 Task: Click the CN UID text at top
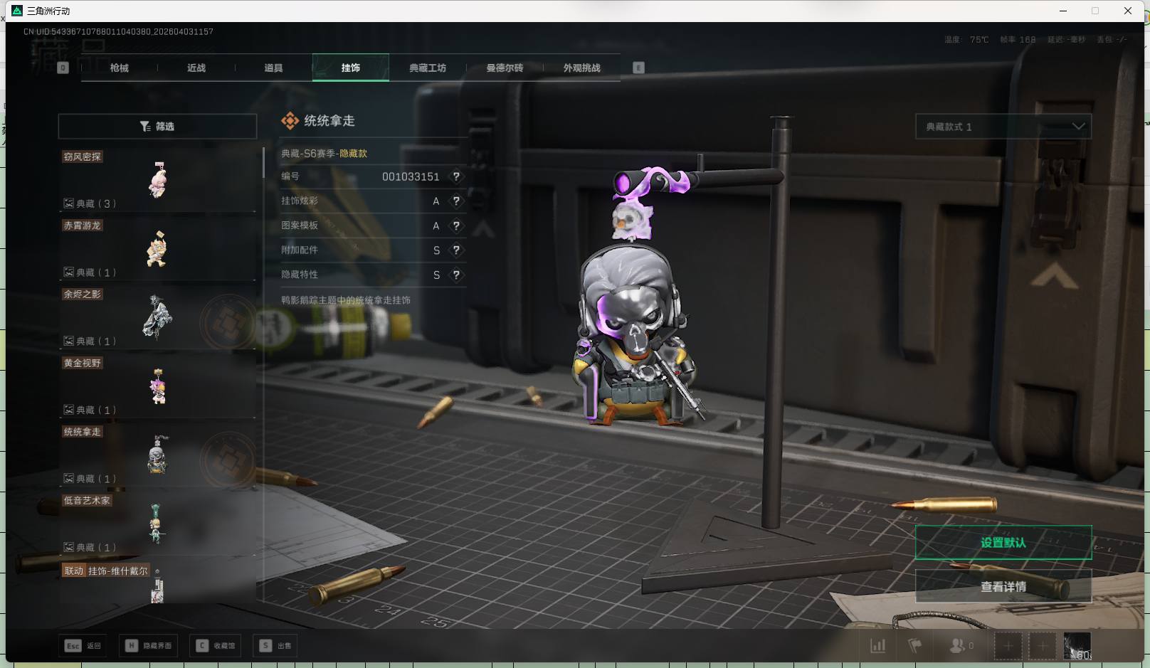click(x=118, y=31)
